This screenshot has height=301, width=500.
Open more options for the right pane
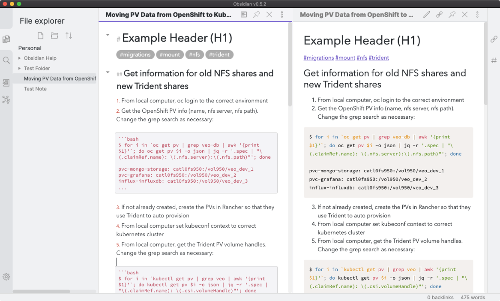(x=477, y=14)
